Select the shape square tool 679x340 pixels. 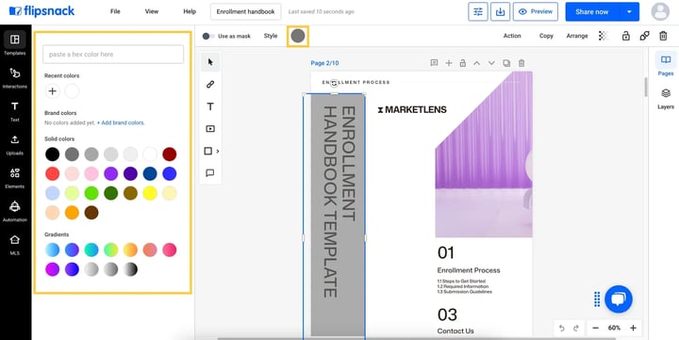click(207, 151)
